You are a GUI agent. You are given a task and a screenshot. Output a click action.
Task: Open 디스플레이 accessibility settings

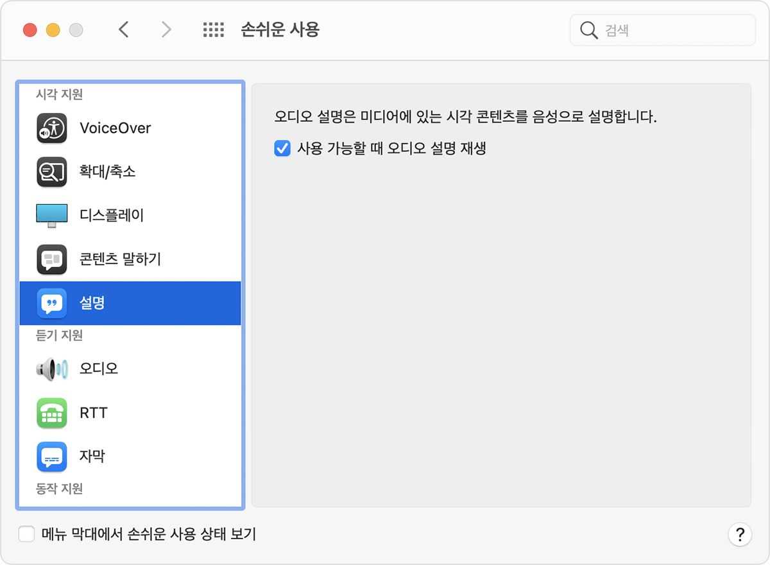[51, 215]
